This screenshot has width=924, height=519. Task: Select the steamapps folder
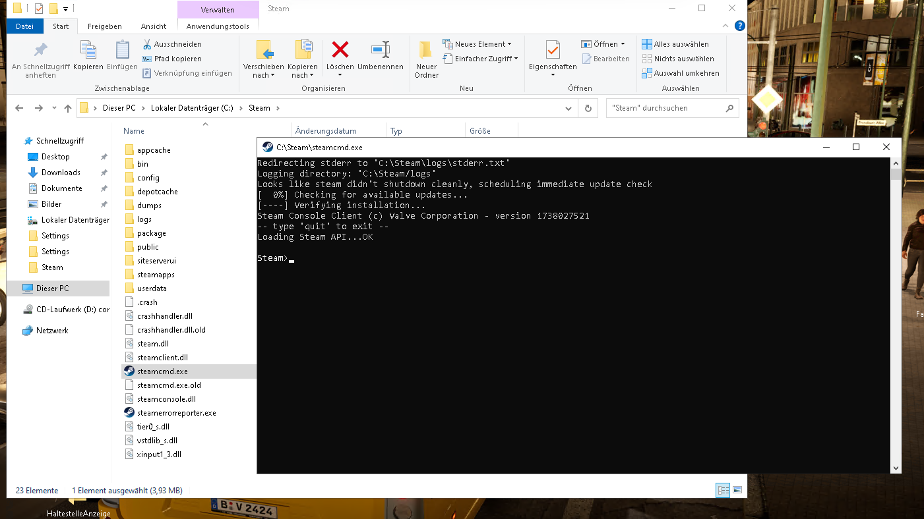click(156, 275)
